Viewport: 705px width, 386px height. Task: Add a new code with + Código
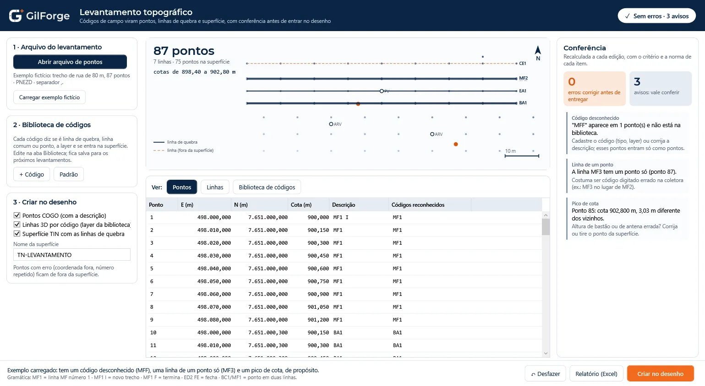[x=32, y=174]
